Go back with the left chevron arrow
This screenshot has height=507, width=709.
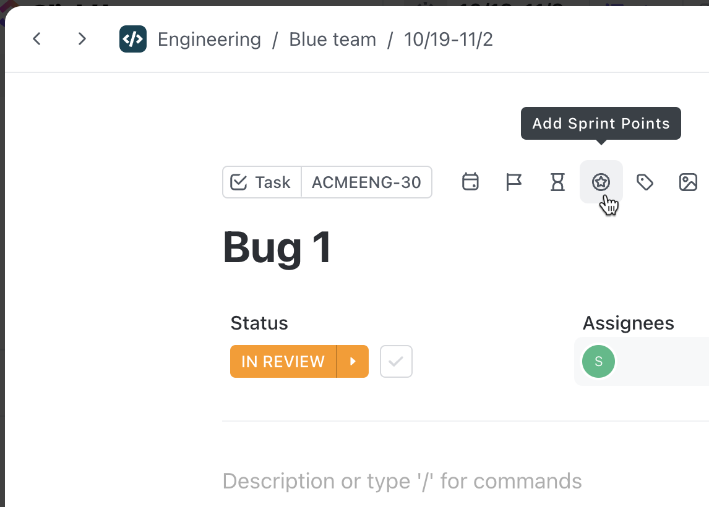point(37,39)
